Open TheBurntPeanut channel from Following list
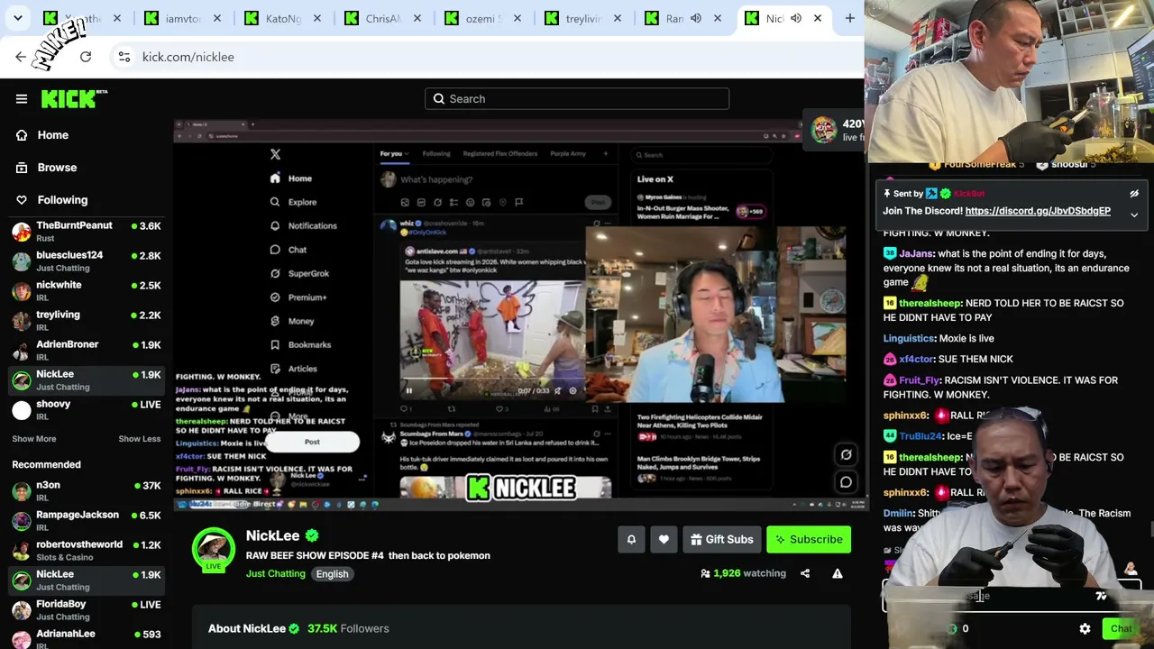Screen dimensions: 1154x649 click(87, 232)
